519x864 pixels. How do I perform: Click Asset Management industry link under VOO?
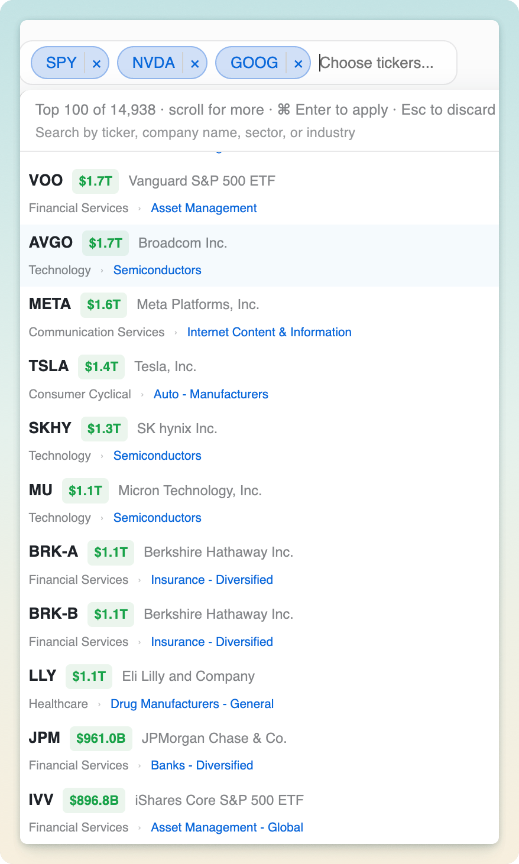tap(204, 208)
